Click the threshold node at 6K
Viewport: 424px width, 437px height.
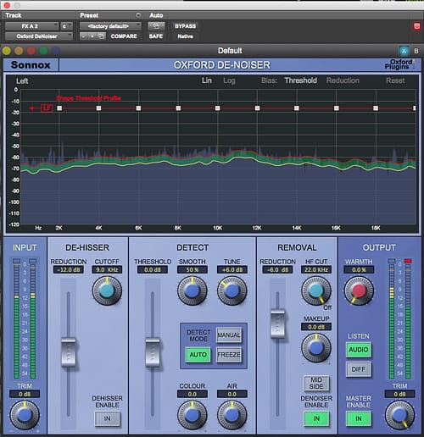(x=138, y=108)
